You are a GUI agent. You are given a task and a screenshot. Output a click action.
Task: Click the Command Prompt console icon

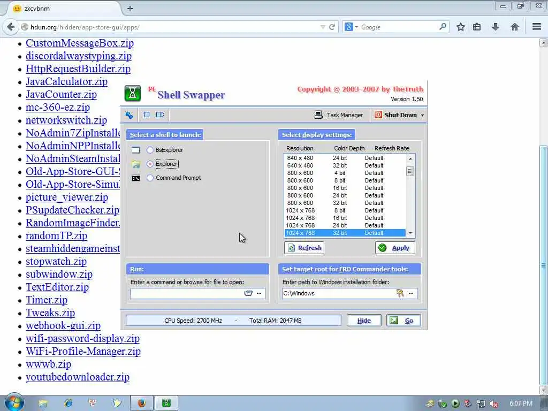(136, 178)
